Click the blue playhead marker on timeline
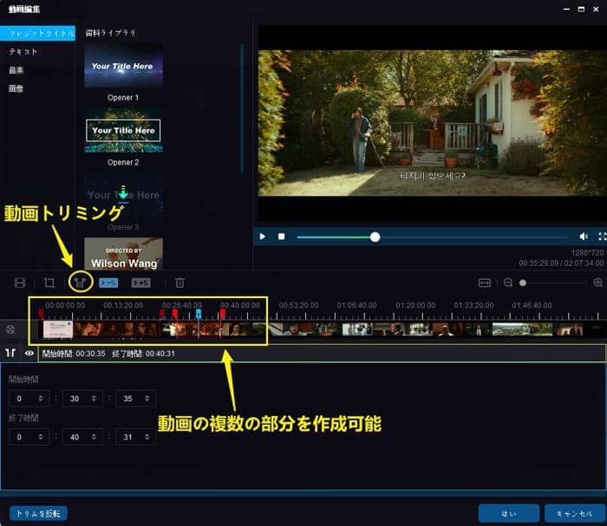 [199, 314]
